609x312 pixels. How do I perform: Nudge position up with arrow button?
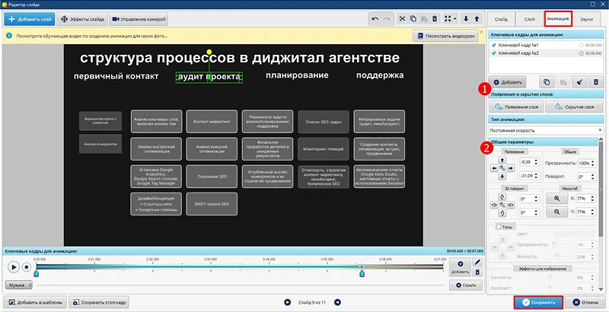tap(502, 161)
